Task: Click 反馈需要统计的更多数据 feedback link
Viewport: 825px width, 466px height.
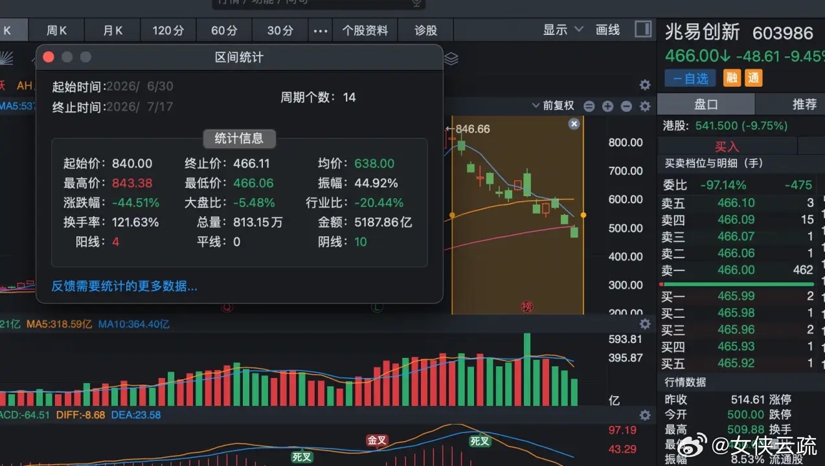Action: click(x=124, y=285)
